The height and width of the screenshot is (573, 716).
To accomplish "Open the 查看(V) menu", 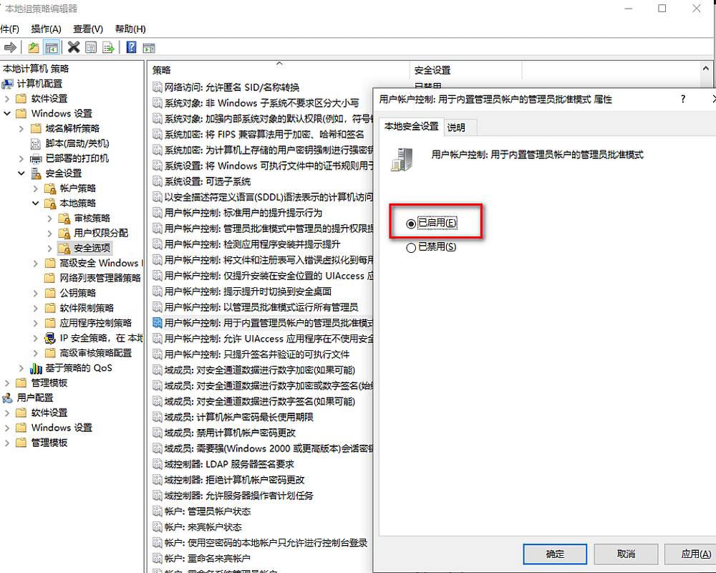I will [x=88, y=29].
